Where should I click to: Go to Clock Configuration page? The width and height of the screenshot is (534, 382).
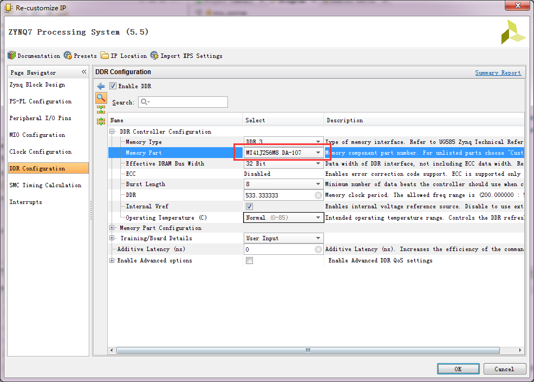tap(41, 152)
